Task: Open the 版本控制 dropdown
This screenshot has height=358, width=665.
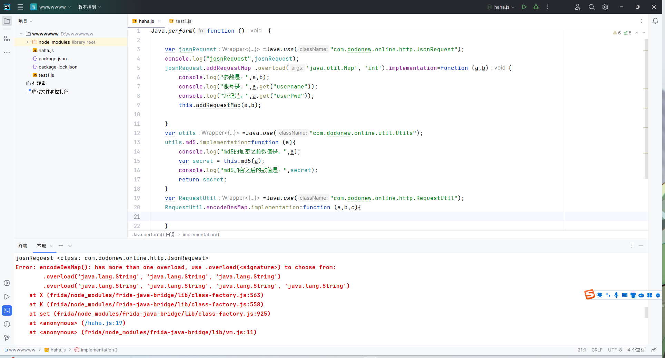Action: click(x=90, y=7)
